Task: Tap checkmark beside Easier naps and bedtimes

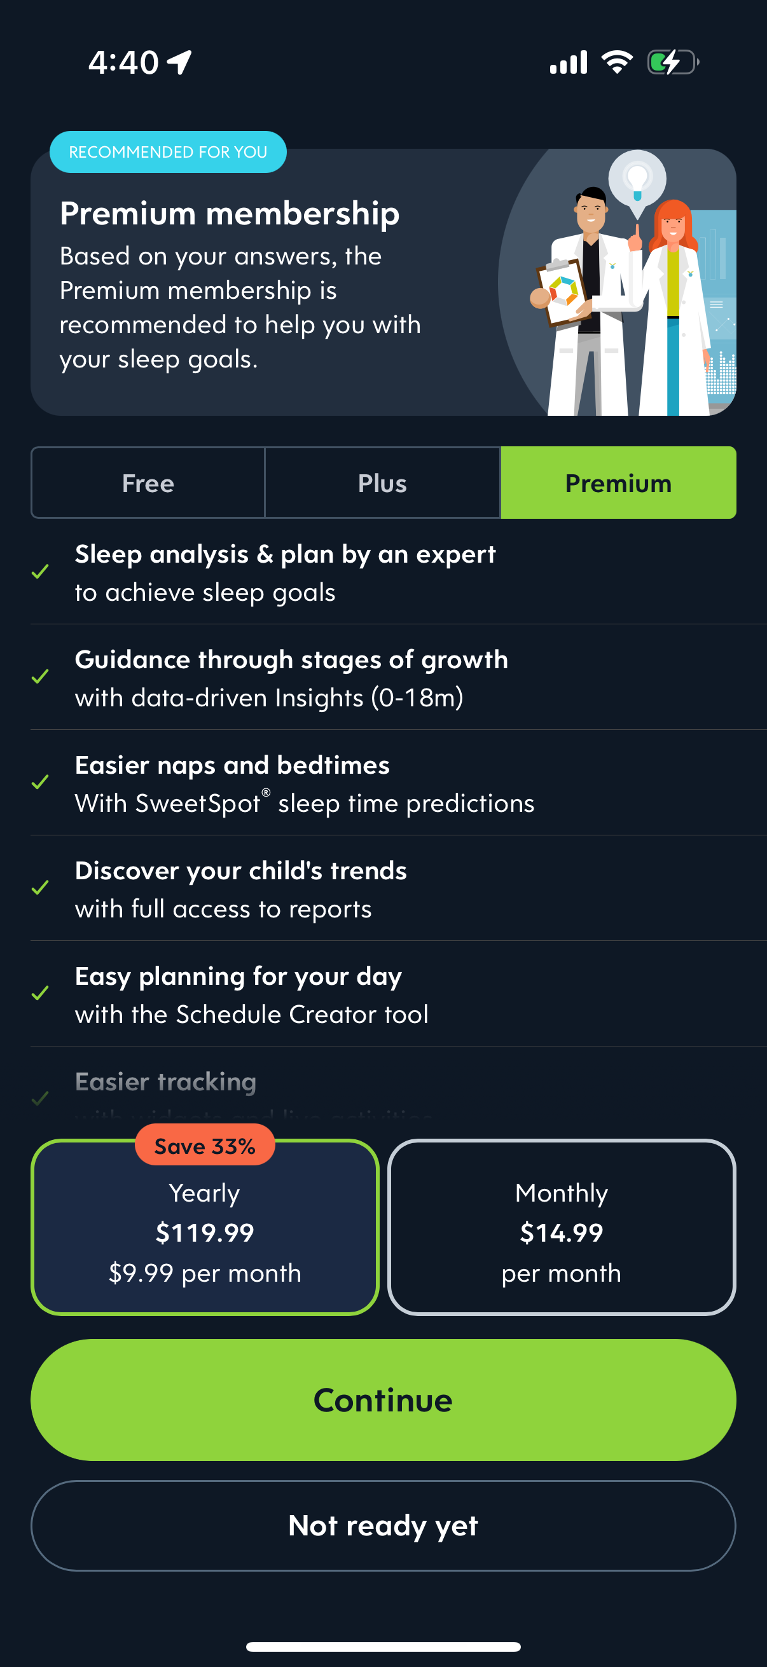Action: (40, 783)
